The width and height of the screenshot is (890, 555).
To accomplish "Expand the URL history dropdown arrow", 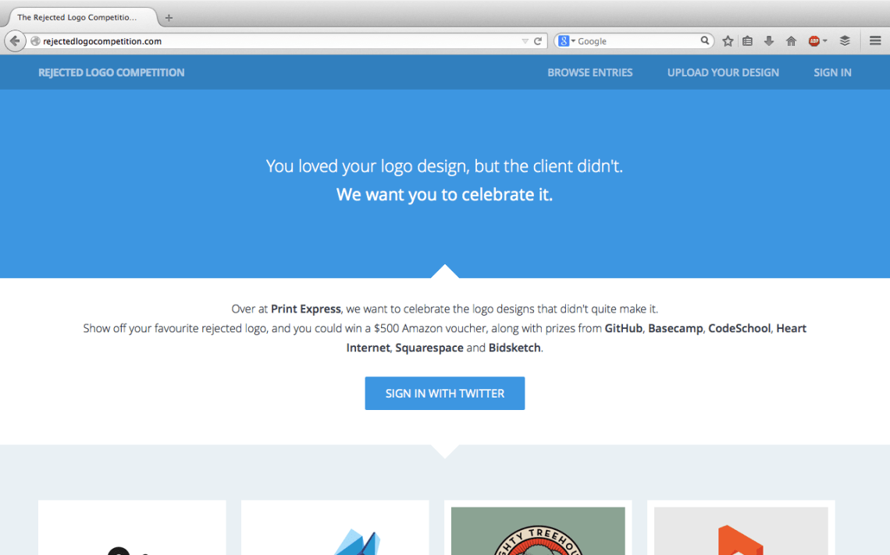I will [525, 41].
